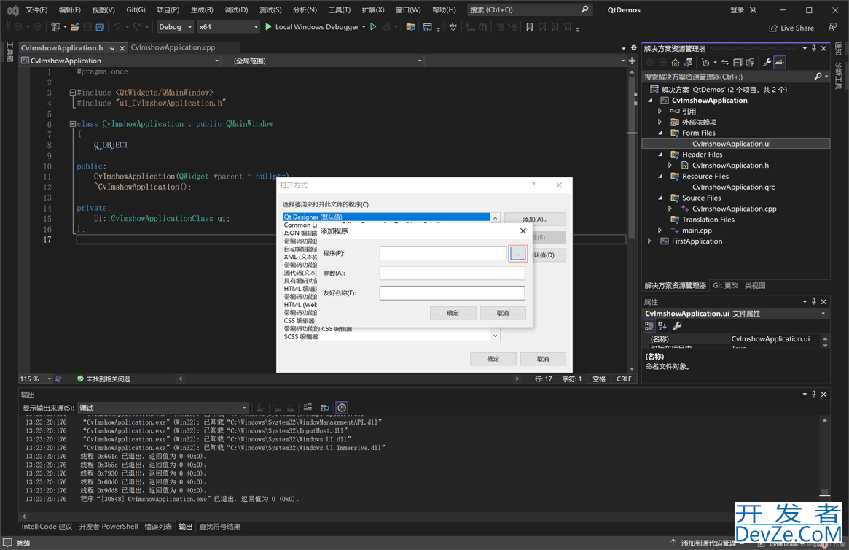The width and height of the screenshot is (849, 550).
Task: Click the Live Share icon
Action: click(x=773, y=28)
